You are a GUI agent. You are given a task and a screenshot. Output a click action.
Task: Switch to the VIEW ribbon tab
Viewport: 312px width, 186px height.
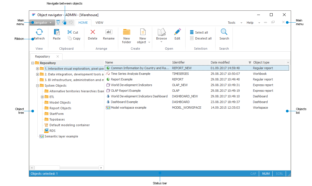click(x=99, y=23)
